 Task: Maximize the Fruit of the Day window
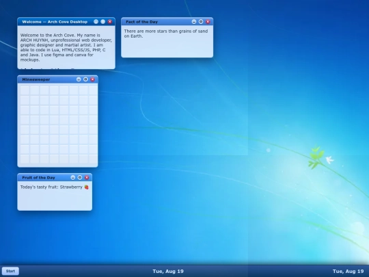80,177
